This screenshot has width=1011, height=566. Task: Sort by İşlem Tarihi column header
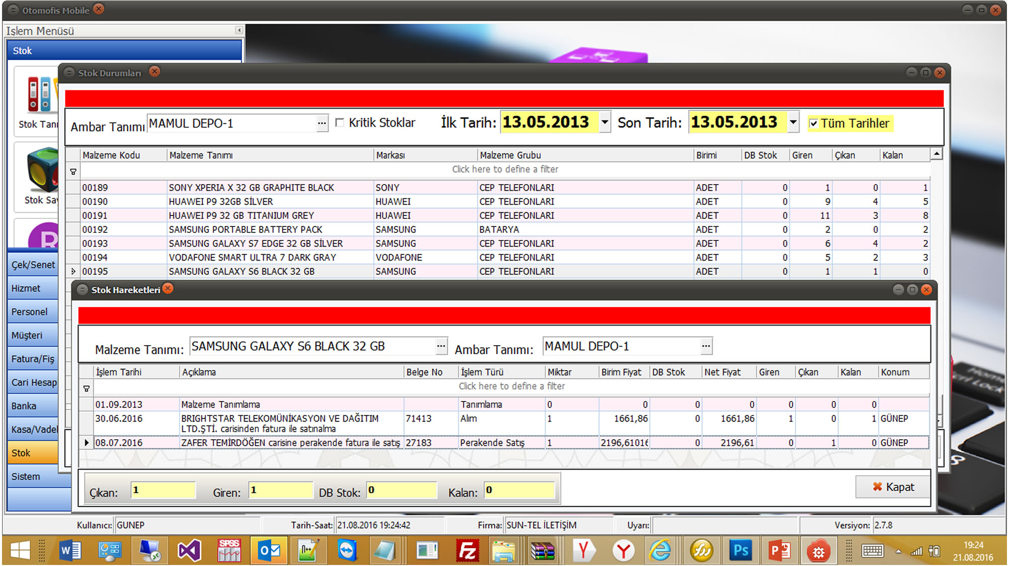136,372
